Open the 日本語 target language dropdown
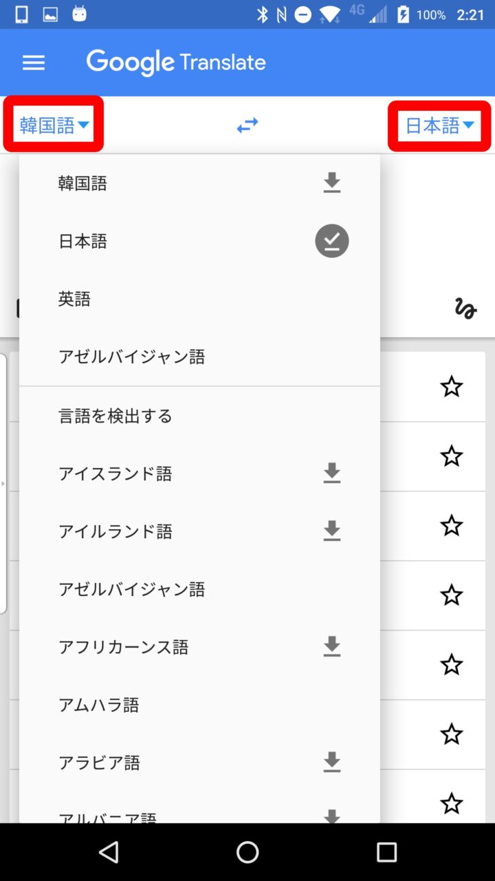This screenshot has height=881, width=495. [x=439, y=125]
